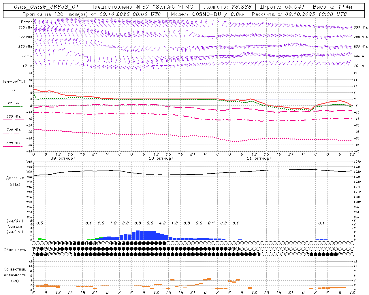Screen dimensions: 369x295
Task: Click the precipitation value "1.5"
Action: (101, 223)
